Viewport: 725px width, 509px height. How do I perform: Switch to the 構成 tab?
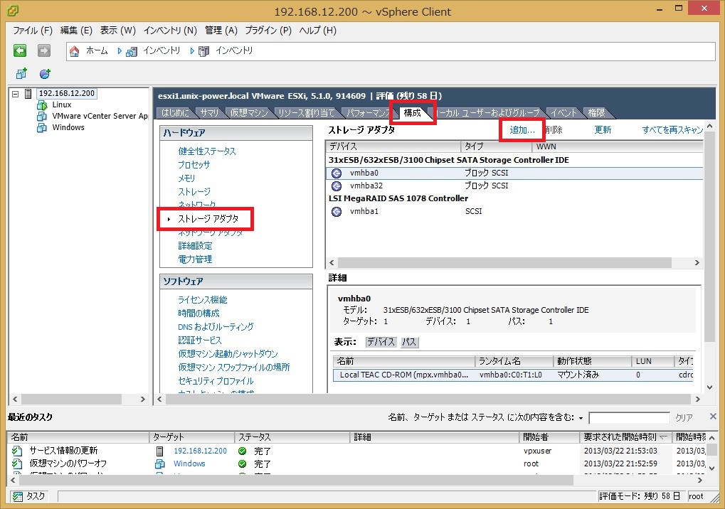(413, 113)
